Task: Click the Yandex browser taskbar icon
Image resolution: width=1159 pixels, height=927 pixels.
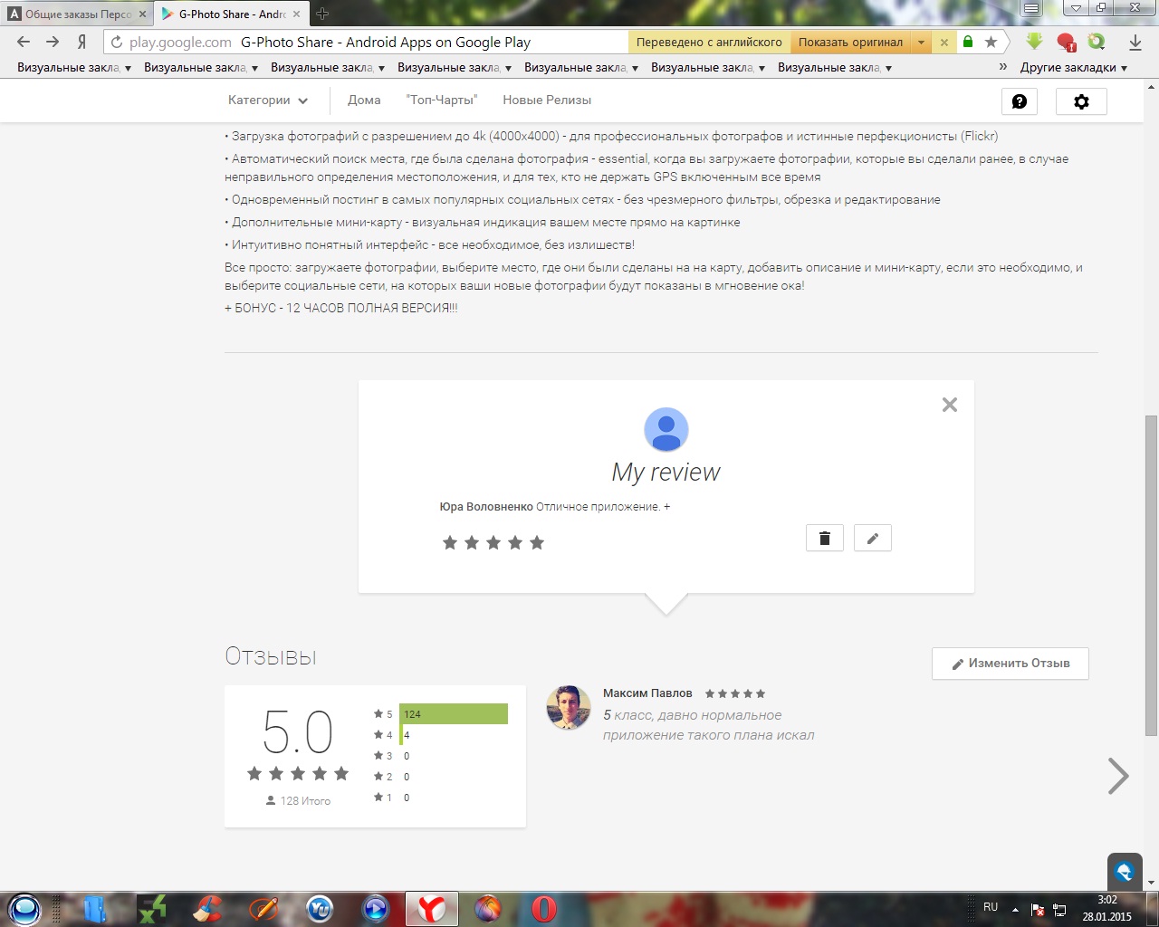Action: [432, 908]
